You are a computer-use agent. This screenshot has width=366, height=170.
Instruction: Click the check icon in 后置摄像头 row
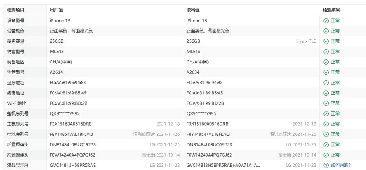[x=326, y=144]
